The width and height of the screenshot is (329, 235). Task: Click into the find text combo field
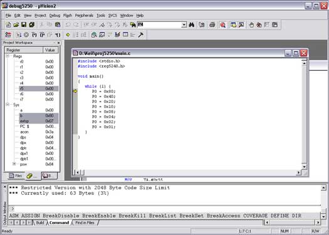coord(159,25)
